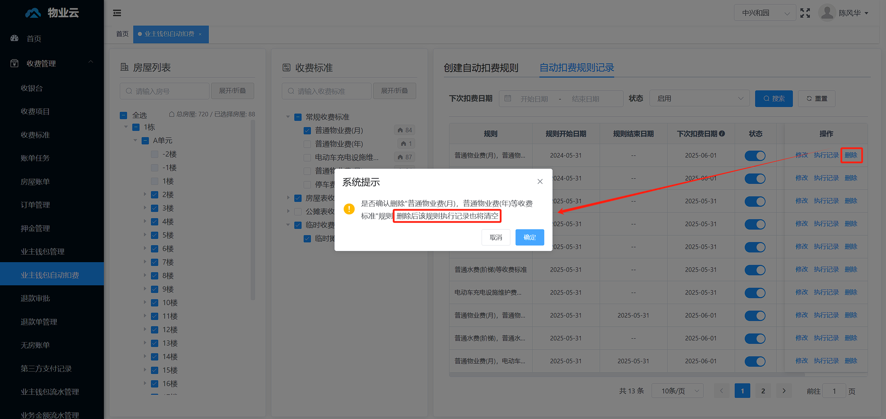Image resolution: width=886 pixels, height=419 pixels.
Task: Click the 房屋列表 panel icon
Action: point(124,67)
